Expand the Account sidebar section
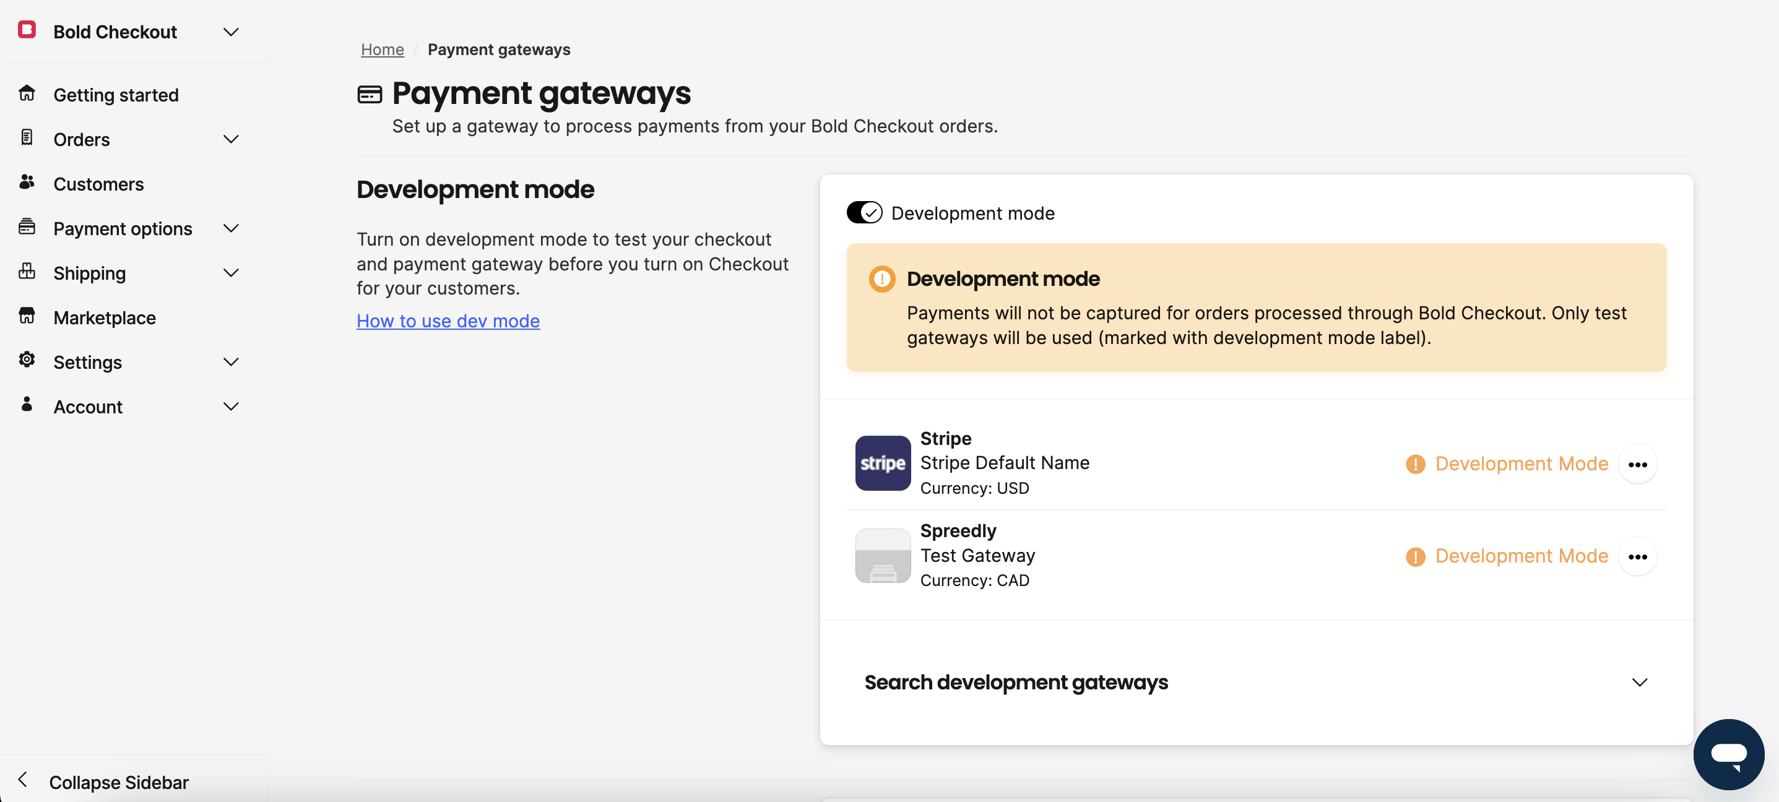The image size is (1779, 802). point(231,406)
